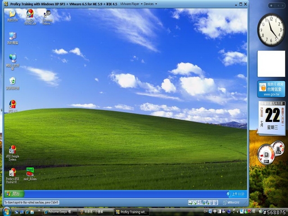The image size is (288, 216).
Task: Select the mod_RSim desktop icon
Action: (x=30, y=174)
